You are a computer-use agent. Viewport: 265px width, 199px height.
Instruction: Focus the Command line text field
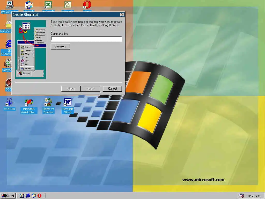[x=86, y=39]
